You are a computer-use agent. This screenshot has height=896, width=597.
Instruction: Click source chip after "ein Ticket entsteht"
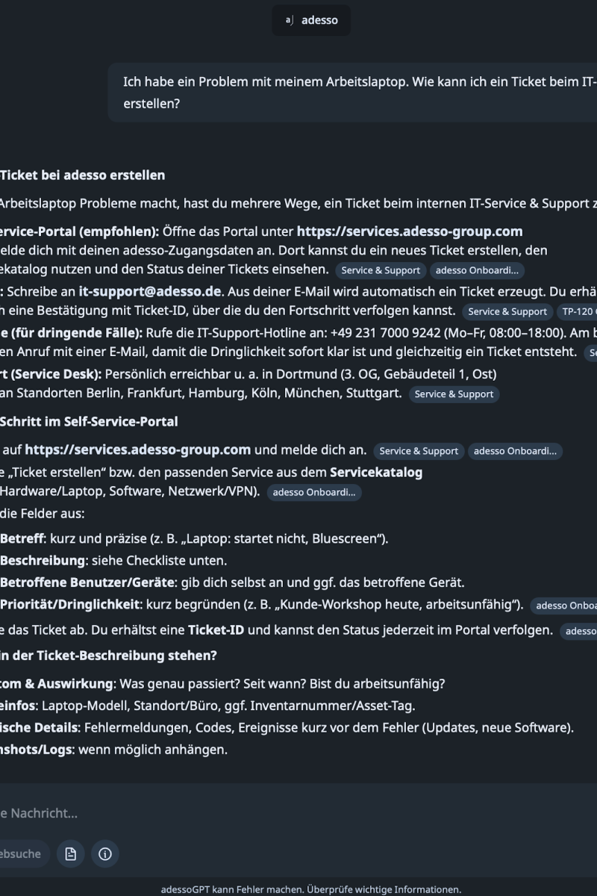[x=591, y=352]
